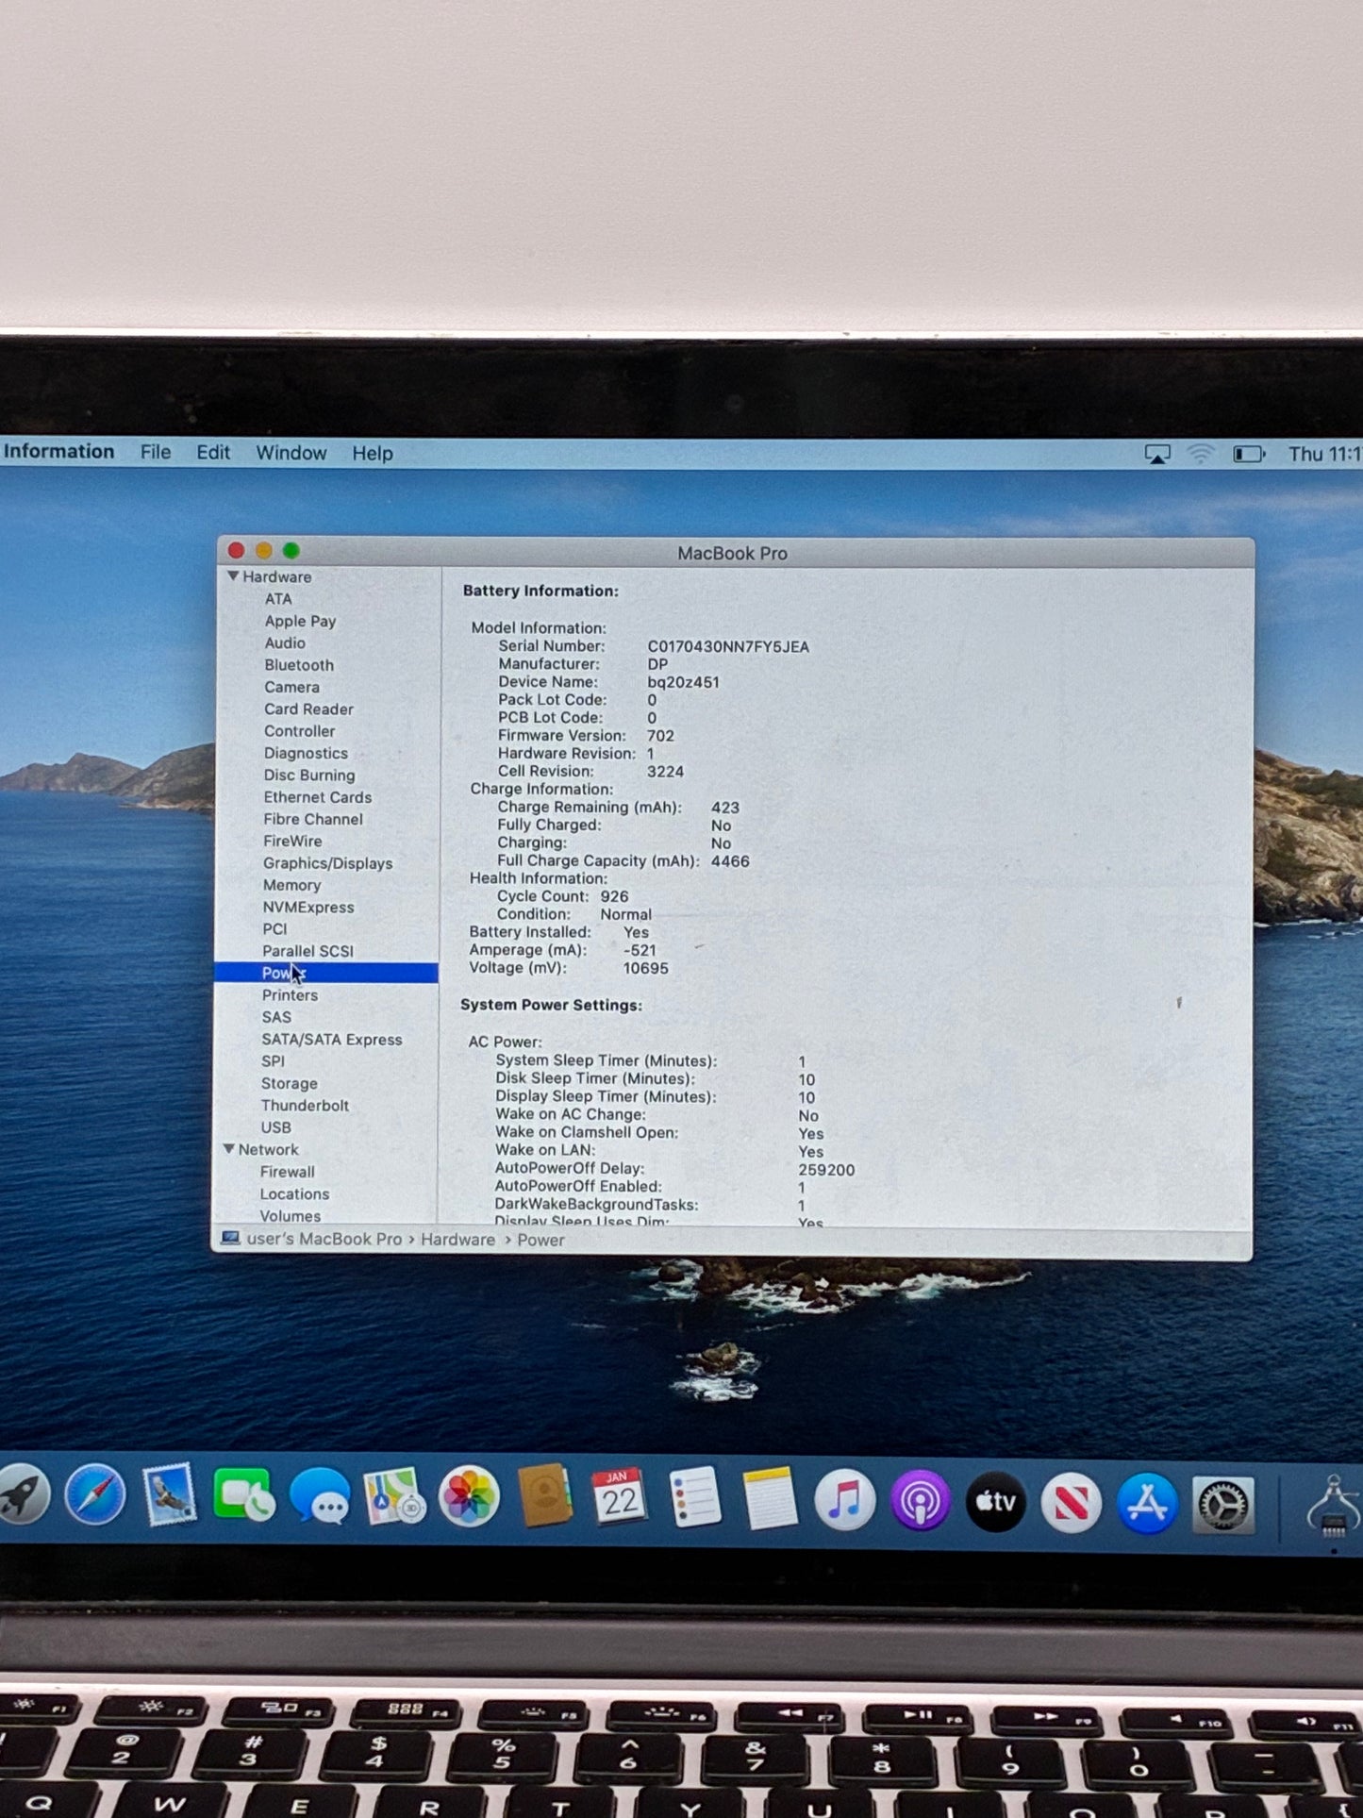Click computer icon in path bar
This screenshot has width=1363, height=1818.
pyautogui.click(x=230, y=1238)
